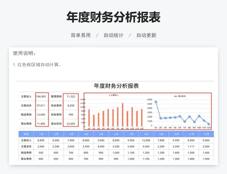The height and width of the screenshot is (174, 227).
Task: Click the large bold heading 年度财务分析报表
Action: 113,17
